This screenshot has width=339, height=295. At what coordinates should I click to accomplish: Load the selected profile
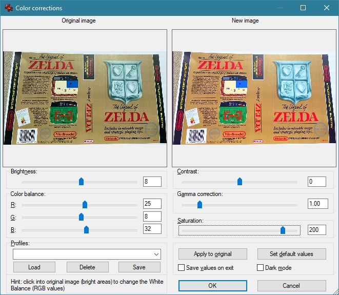(x=34, y=267)
